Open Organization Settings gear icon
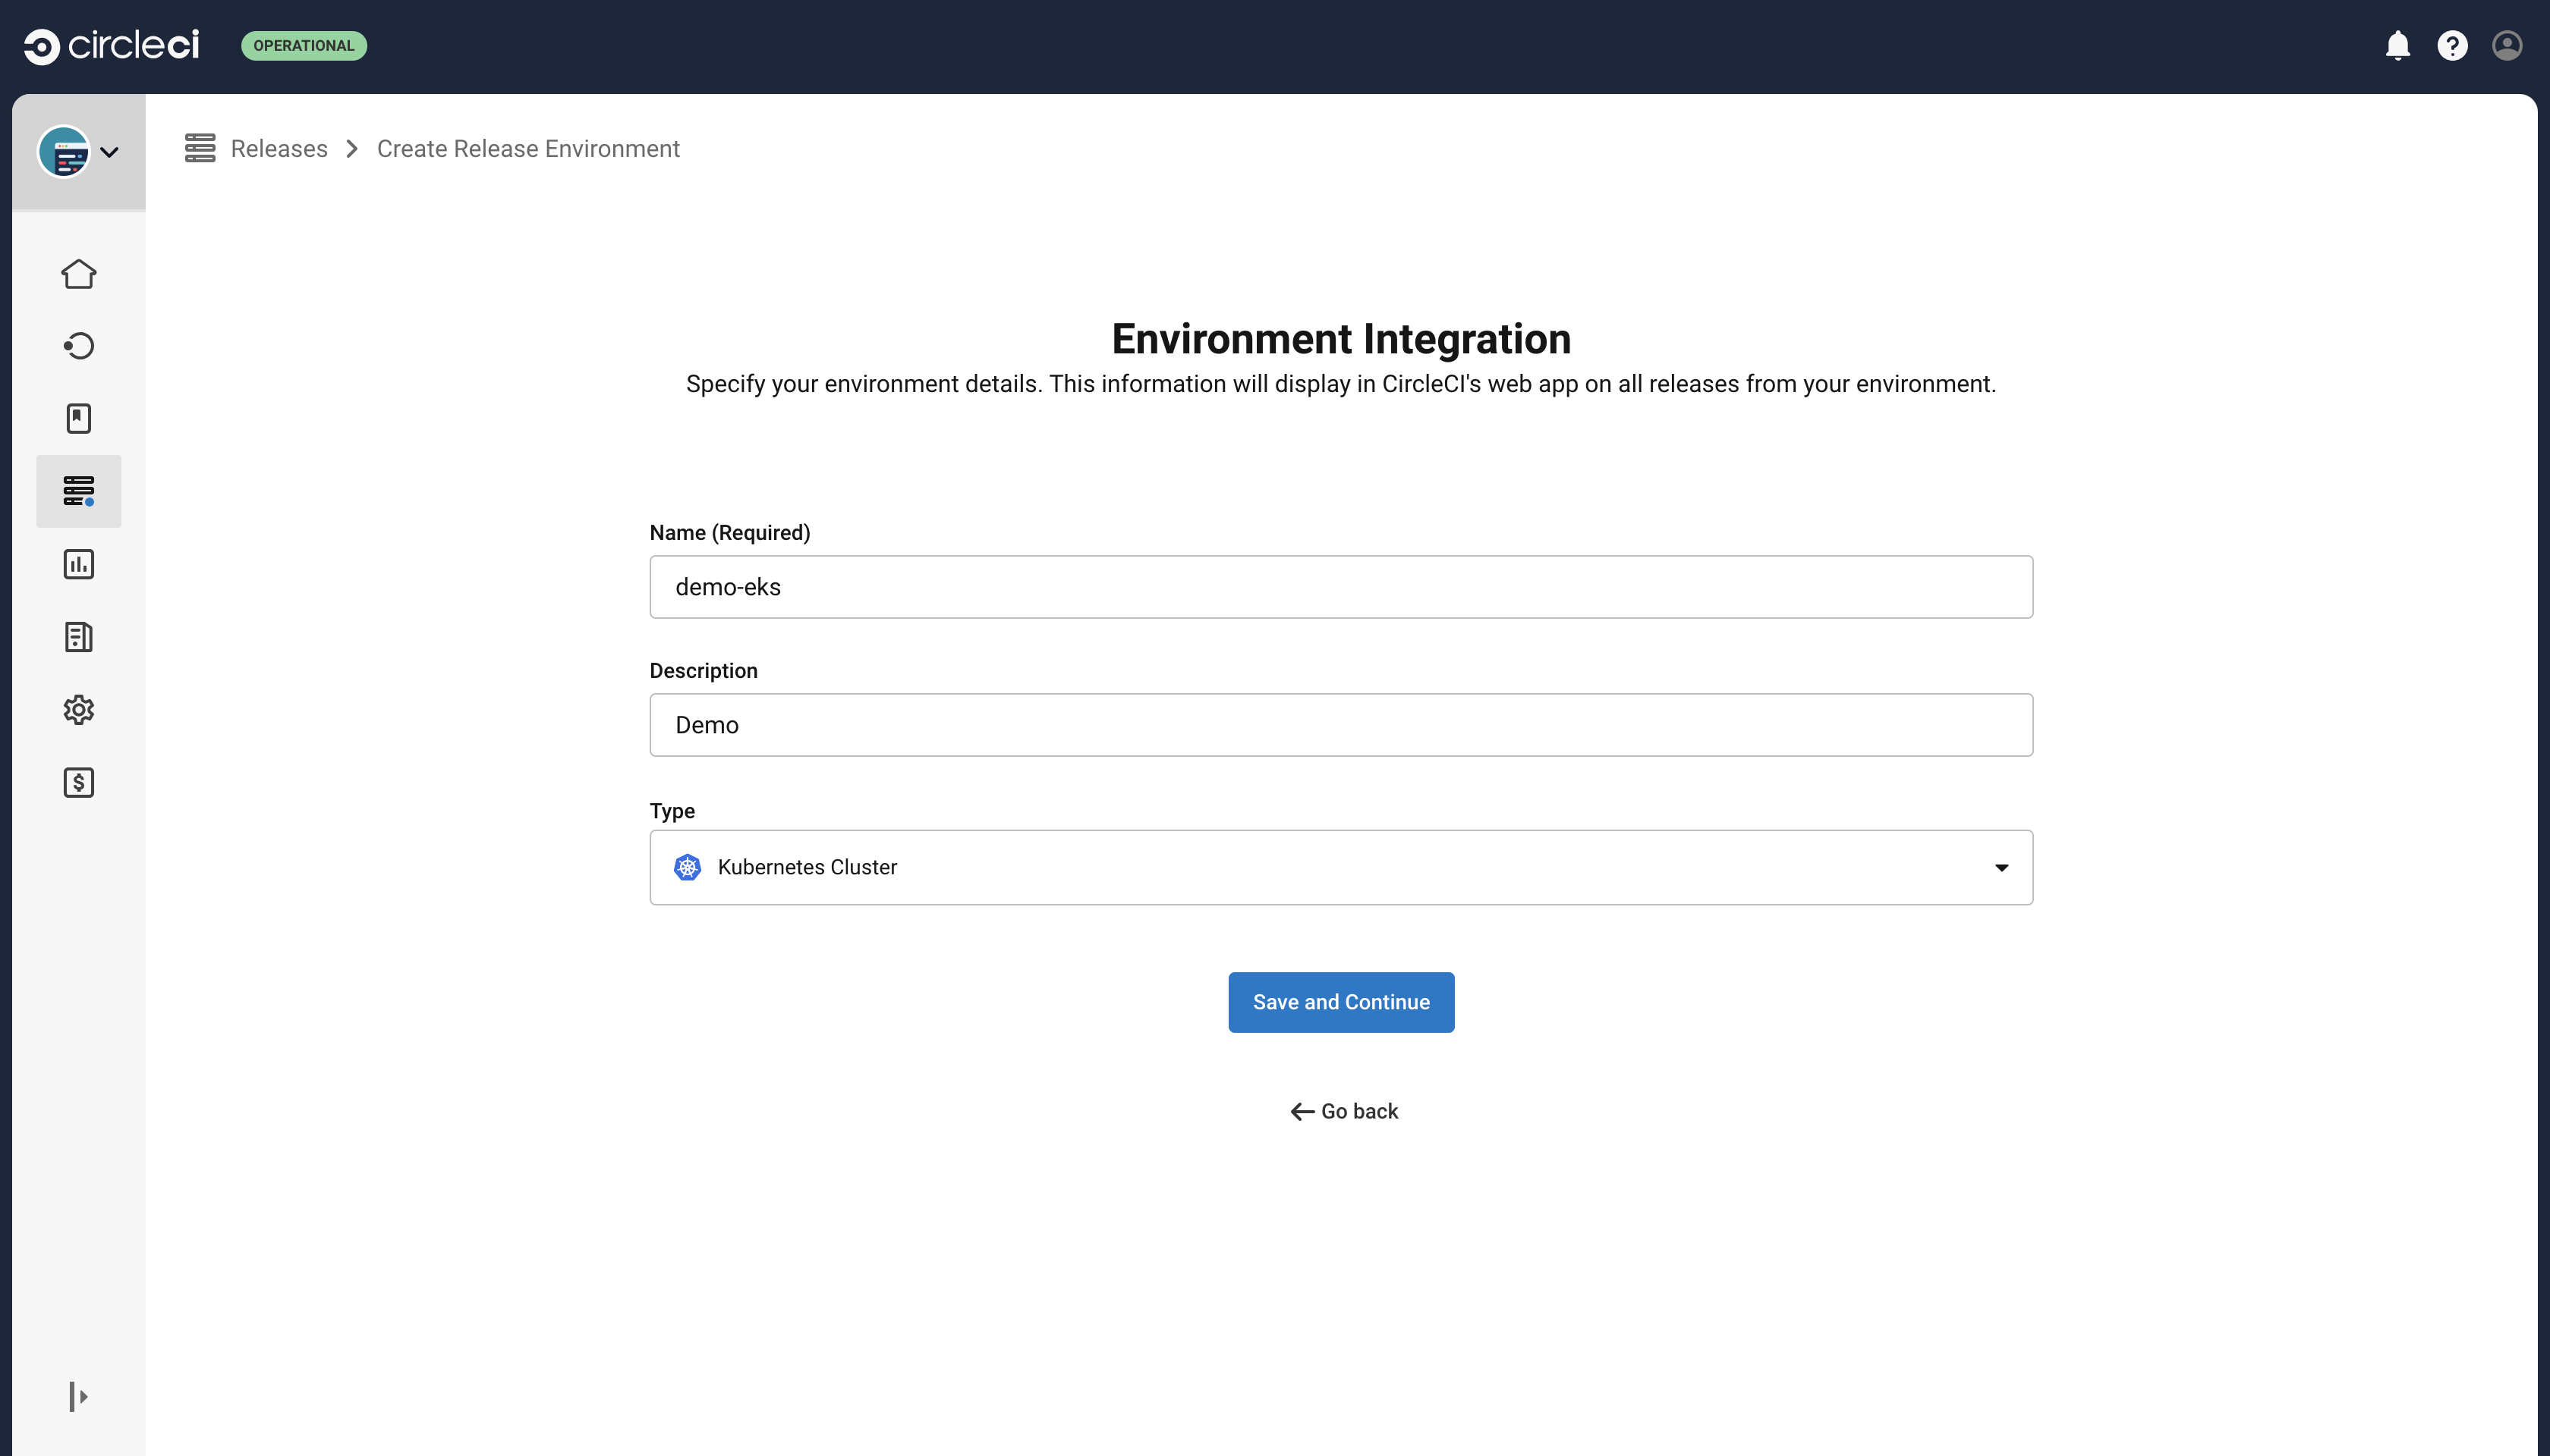The width and height of the screenshot is (2550, 1456). click(78, 709)
